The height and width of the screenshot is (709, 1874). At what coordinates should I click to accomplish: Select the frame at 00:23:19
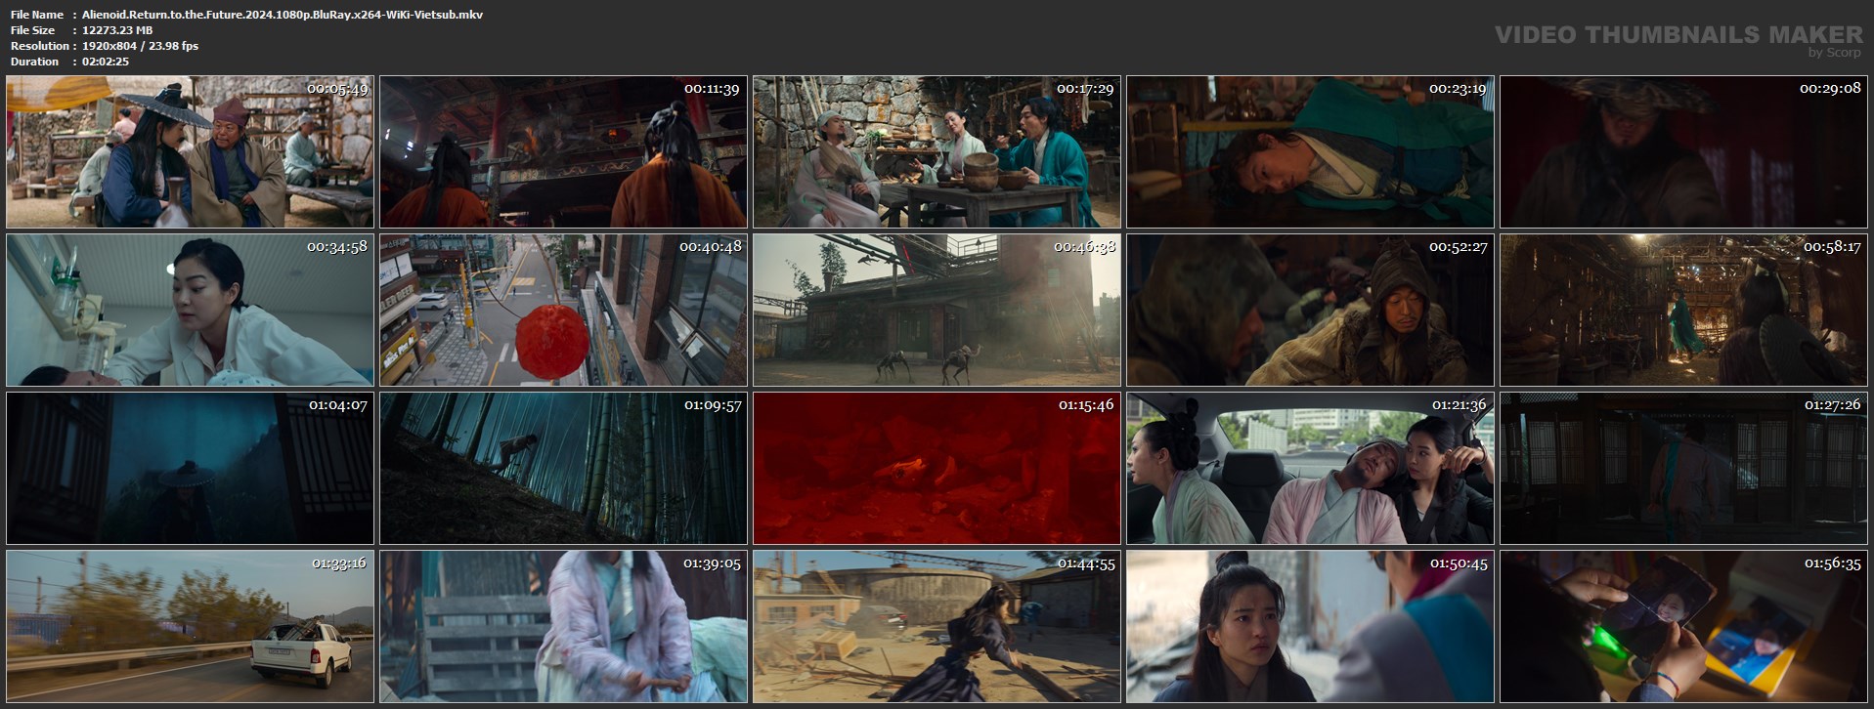pyautogui.click(x=1310, y=152)
